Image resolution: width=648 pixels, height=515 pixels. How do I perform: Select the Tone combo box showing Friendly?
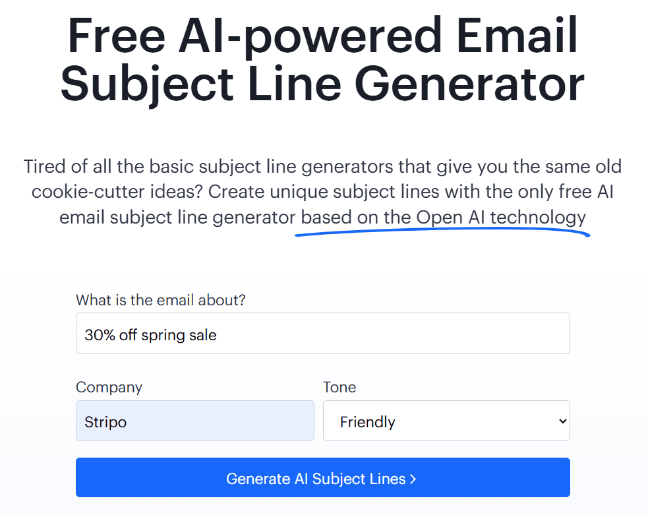pyautogui.click(x=446, y=421)
